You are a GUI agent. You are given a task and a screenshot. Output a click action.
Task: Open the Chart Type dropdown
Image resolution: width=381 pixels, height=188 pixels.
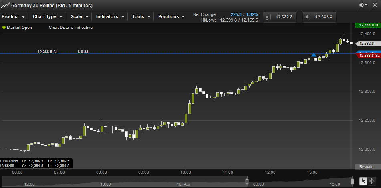pyautogui.click(x=48, y=17)
